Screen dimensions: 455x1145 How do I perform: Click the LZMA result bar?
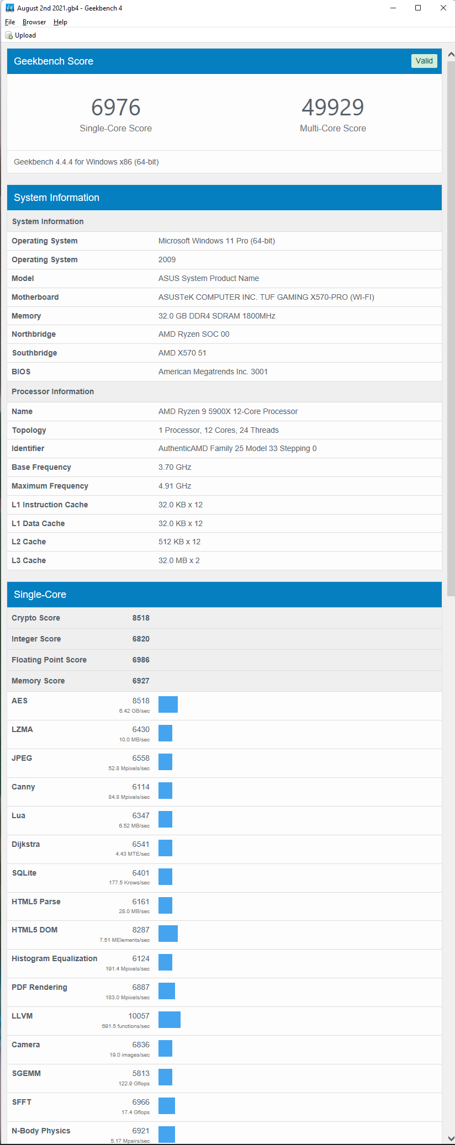(x=165, y=733)
